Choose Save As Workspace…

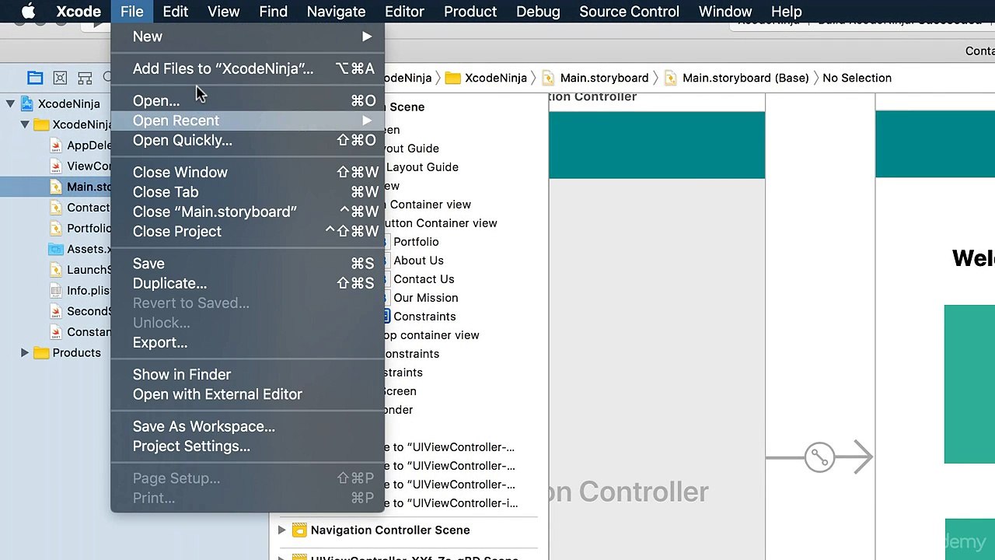coord(248,426)
